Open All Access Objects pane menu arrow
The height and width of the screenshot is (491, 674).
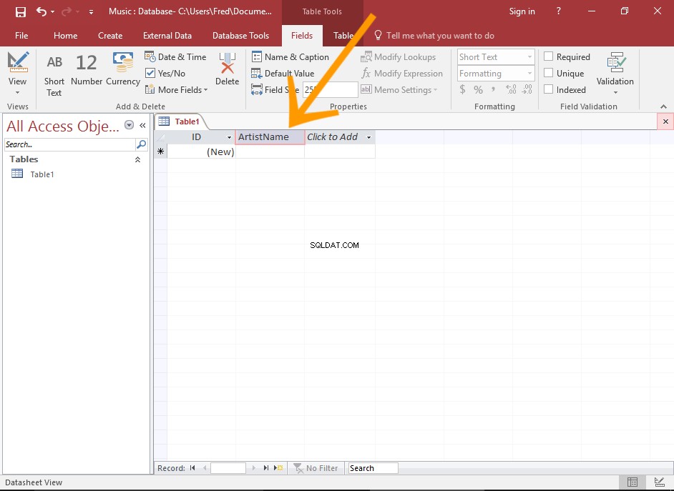pyautogui.click(x=129, y=125)
